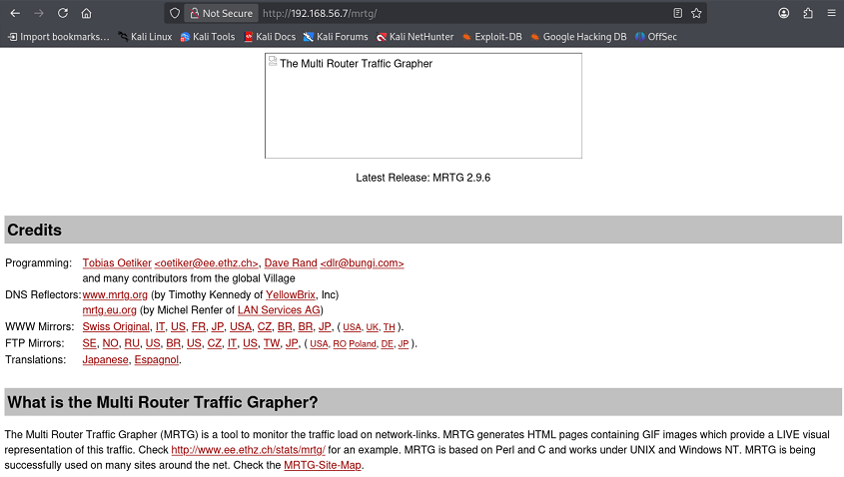Open the browser home page

tap(86, 13)
